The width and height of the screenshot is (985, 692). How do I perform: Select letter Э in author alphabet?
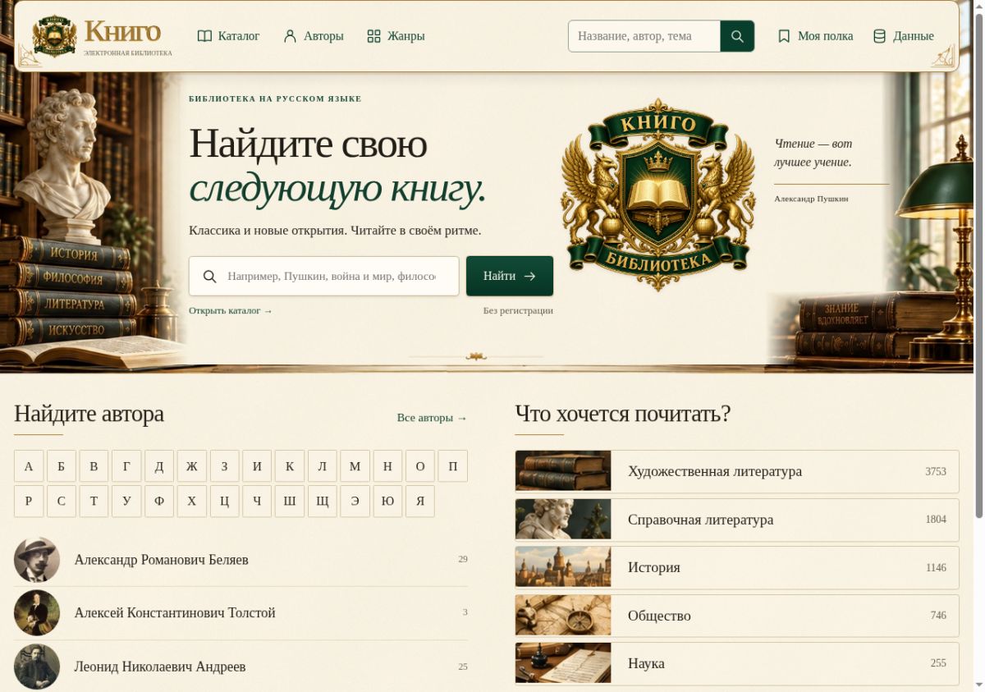point(355,502)
